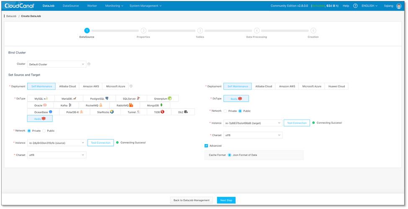Choose MariaDB source database type
This screenshot has width=408, height=209.
click(x=69, y=99)
